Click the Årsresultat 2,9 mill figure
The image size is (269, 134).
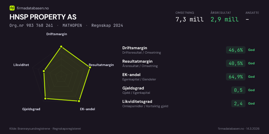(225, 19)
